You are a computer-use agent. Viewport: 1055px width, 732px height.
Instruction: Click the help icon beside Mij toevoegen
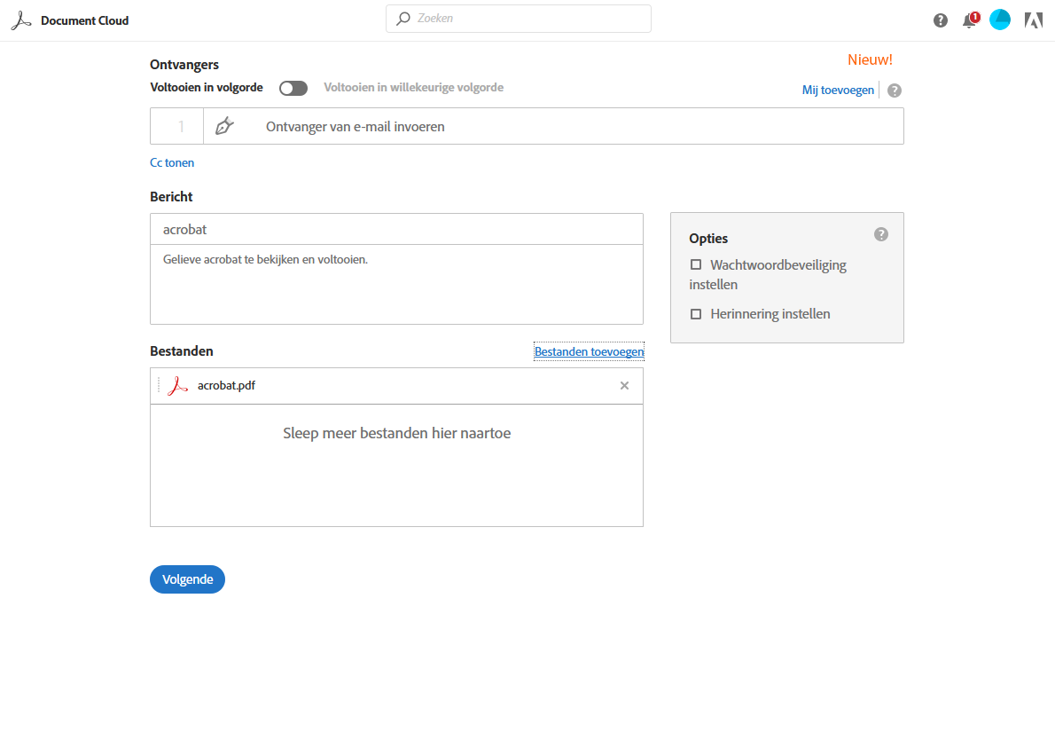(x=895, y=91)
